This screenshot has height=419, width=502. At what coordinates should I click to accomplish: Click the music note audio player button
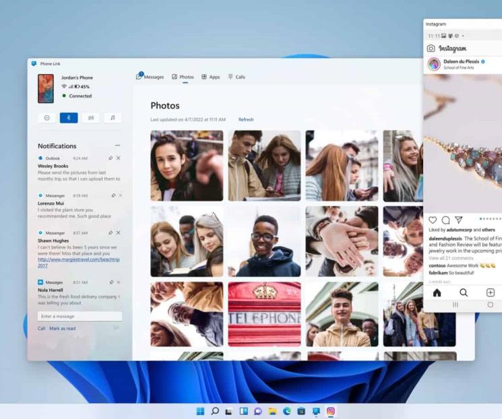113,118
